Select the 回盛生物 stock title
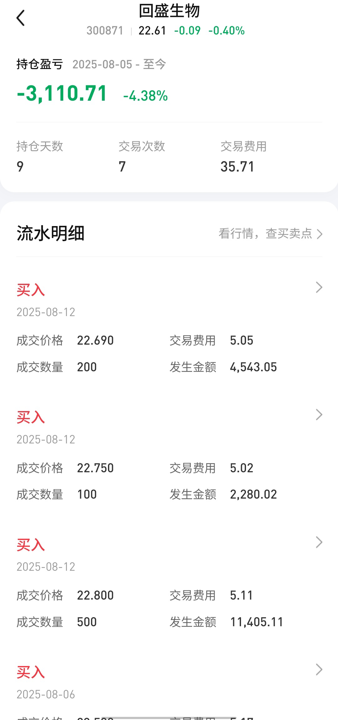Image resolution: width=338 pixels, height=720 pixels. coord(169,11)
